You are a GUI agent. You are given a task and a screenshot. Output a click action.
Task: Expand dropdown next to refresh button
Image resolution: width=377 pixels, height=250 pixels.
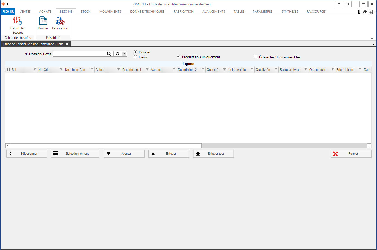coord(124,54)
